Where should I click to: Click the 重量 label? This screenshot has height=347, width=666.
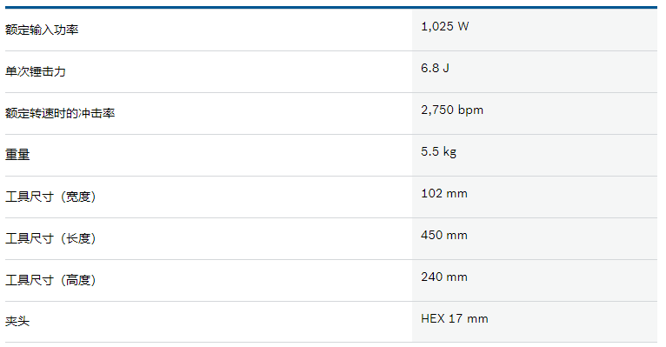(17, 155)
